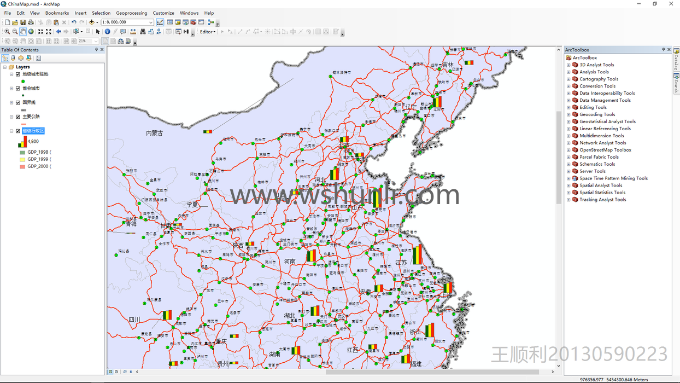The image size is (680, 383).
Task: Select the 省级行政区 layer name
Action: [33, 131]
